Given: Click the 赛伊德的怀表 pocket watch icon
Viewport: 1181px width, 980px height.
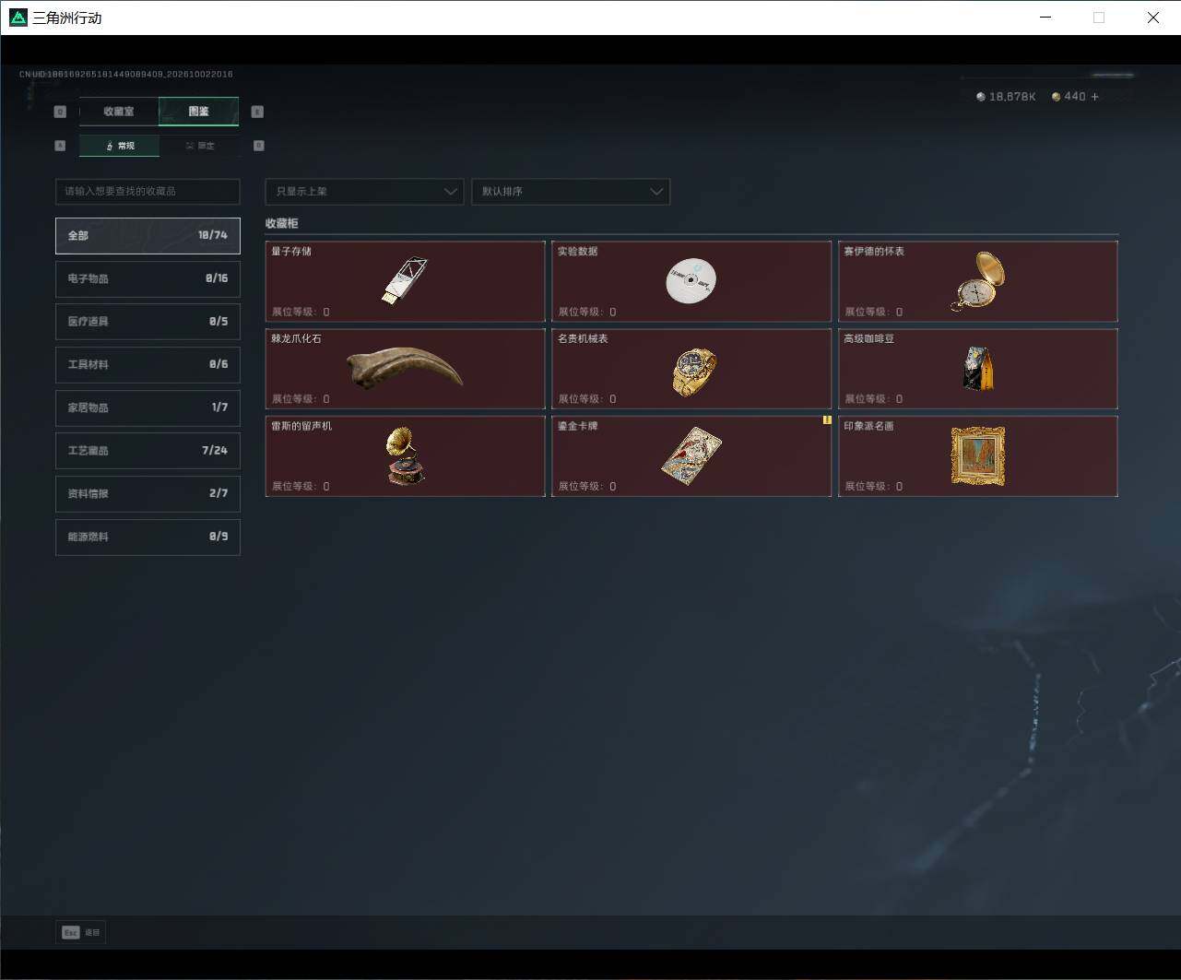Looking at the screenshot, I should tap(978, 281).
